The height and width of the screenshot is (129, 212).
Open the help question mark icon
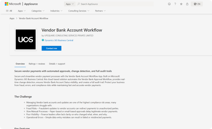(x=175, y=4)
